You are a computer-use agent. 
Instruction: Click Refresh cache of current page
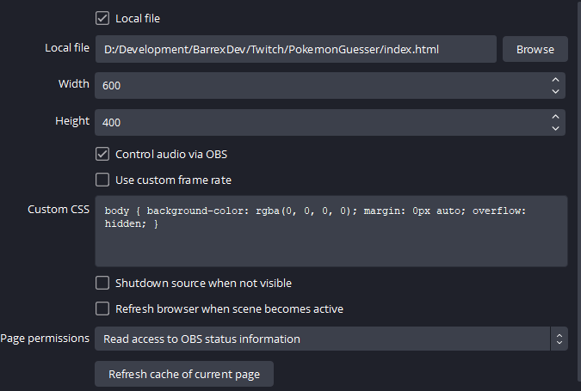pos(183,375)
